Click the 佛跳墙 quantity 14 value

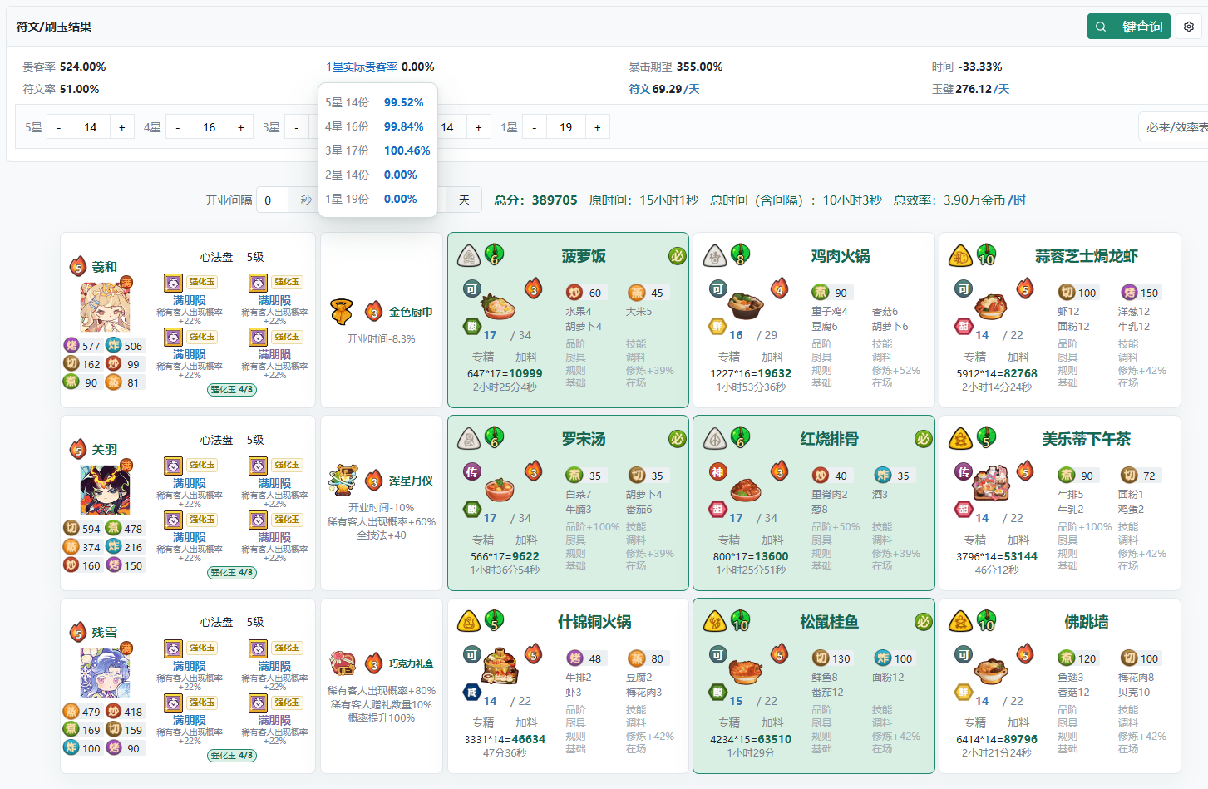[x=983, y=701]
